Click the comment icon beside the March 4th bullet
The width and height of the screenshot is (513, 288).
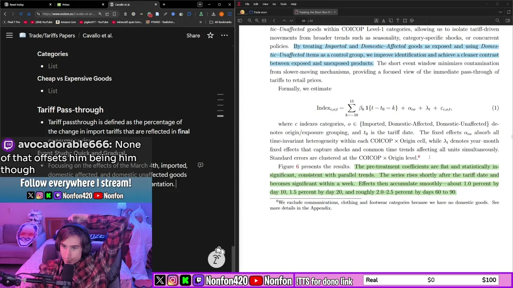pyautogui.click(x=200, y=165)
